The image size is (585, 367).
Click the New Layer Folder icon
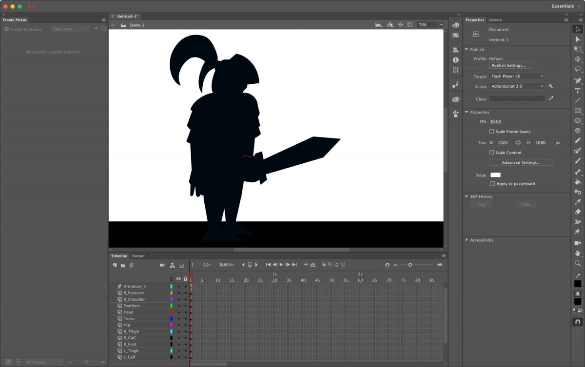tap(123, 265)
